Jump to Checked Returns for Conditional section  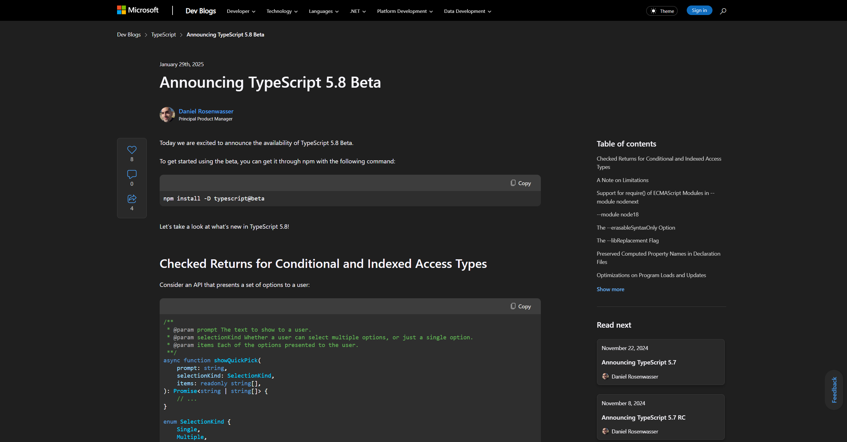pos(659,163)
